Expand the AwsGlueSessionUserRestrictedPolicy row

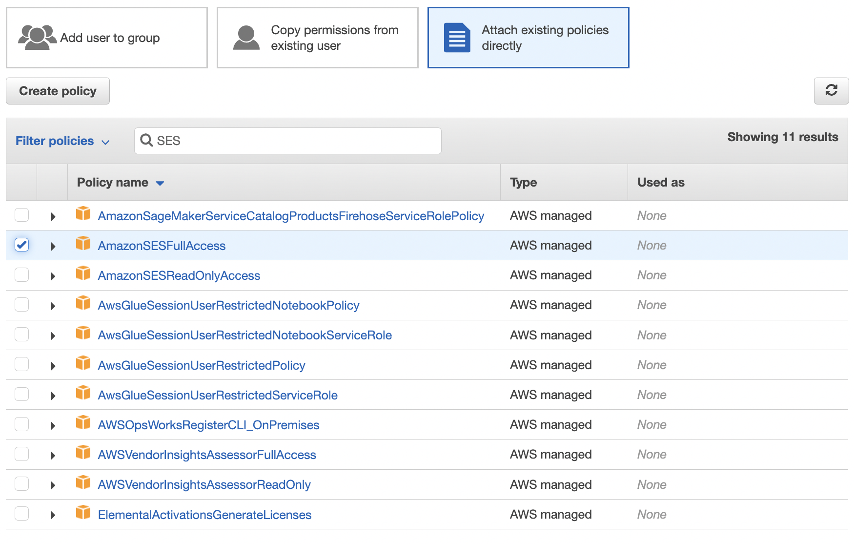53,366
